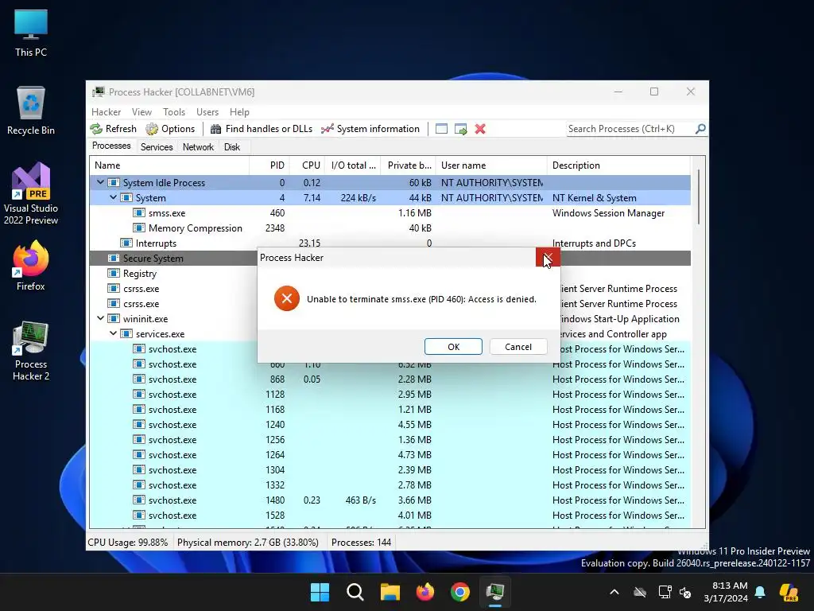Open the Hacker menu
This screenshot has width=814, height=611.
tap(106, 112)
